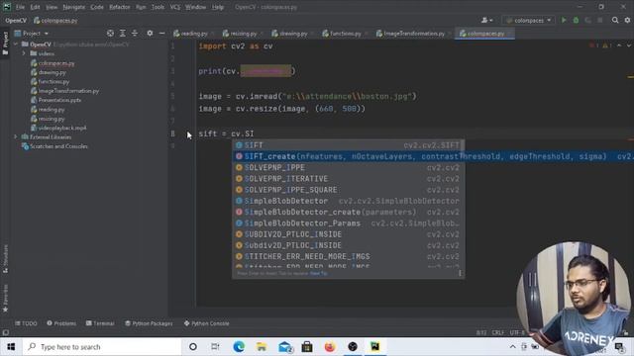Click the Next Tip link in popup
This screenshot has width=634, height=356.
318,273
